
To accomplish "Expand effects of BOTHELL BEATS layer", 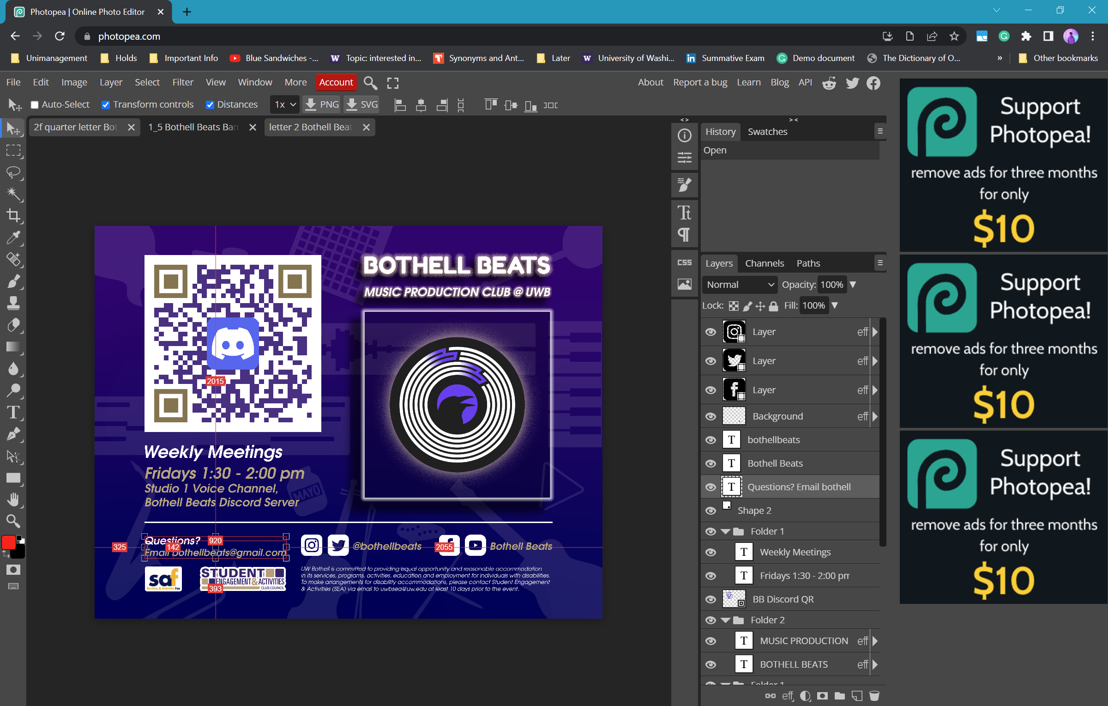I will coord(875,664).
